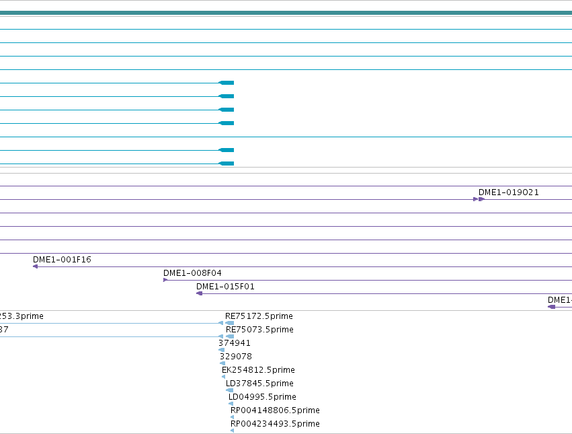Screen dimensions: 572x434
Task: Click the LD04995.5prime label
Action: point(262,397)
